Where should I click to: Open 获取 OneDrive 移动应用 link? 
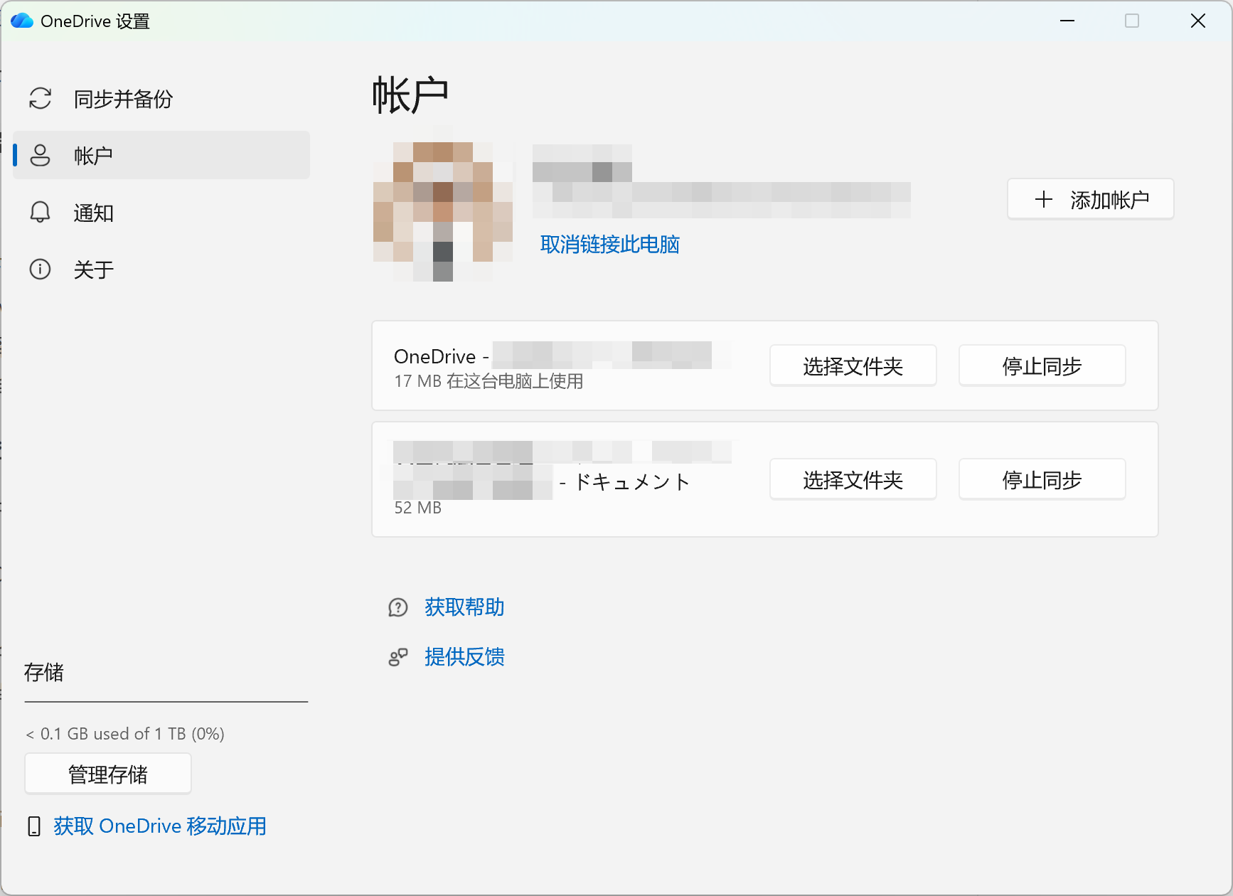click(160, 826)
